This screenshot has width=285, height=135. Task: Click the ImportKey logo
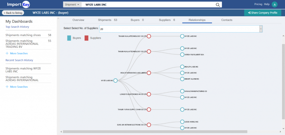pyautogui.click(x=18, y=4)
